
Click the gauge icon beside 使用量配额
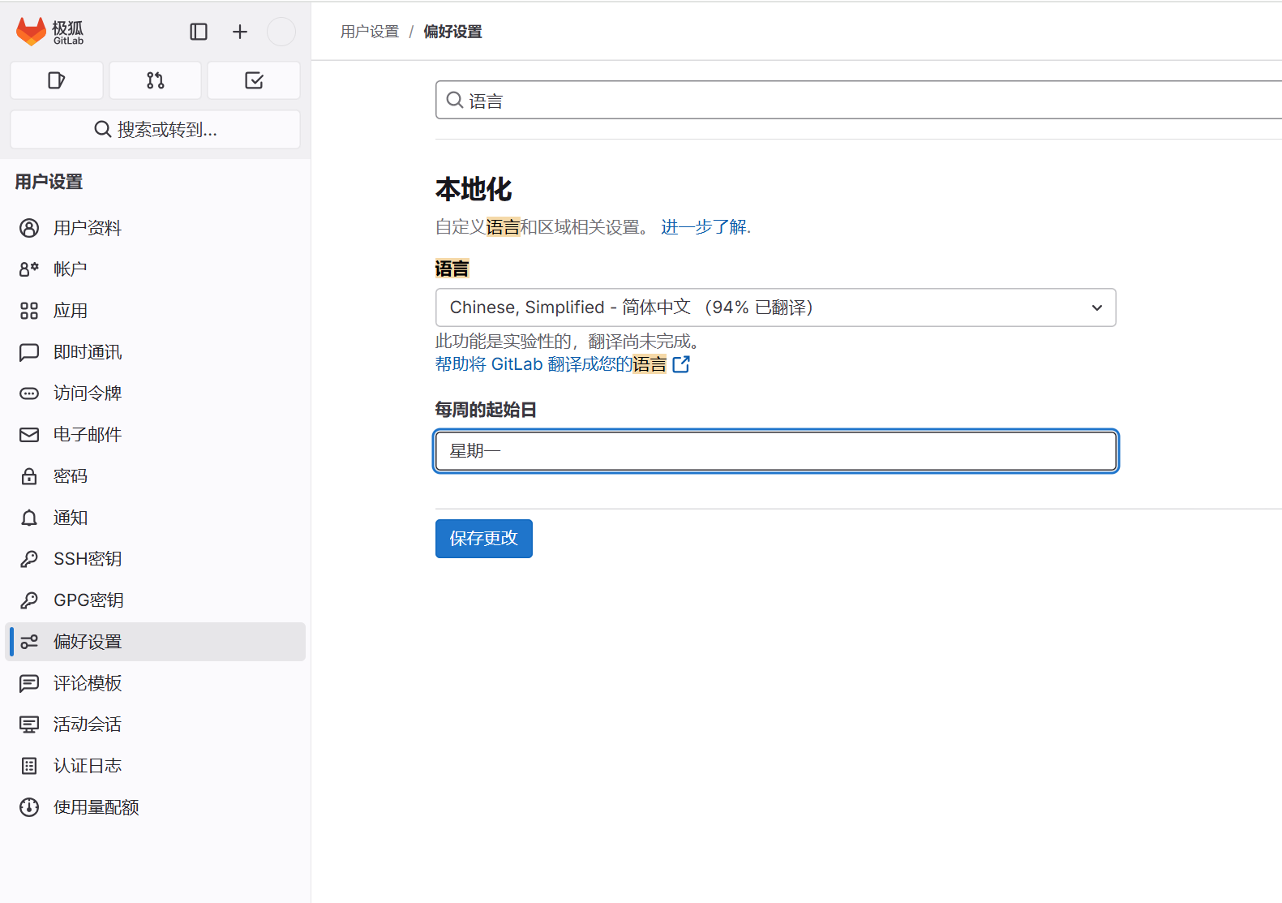tap(29, 807)
